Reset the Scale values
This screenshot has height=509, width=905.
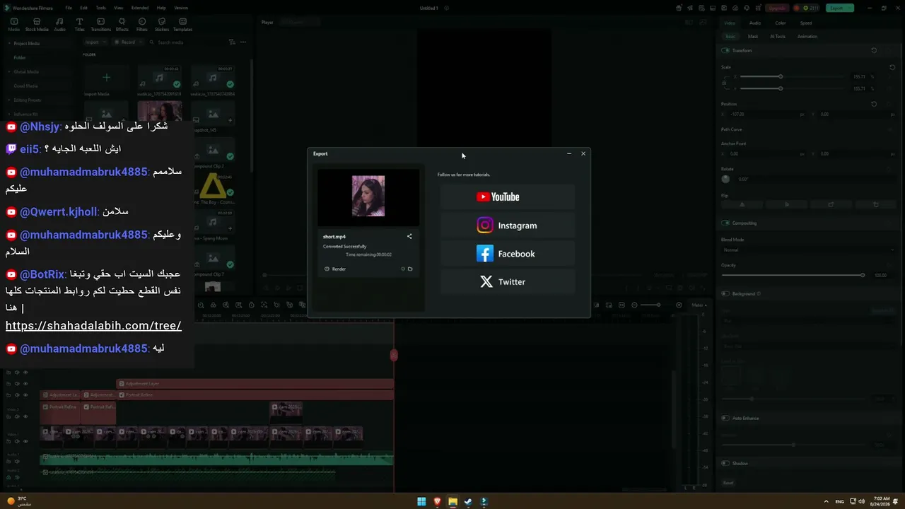click(x=892, y=67)
